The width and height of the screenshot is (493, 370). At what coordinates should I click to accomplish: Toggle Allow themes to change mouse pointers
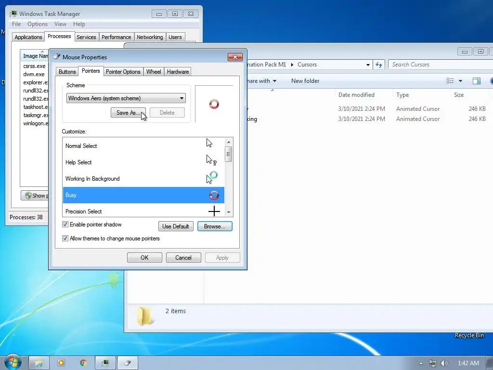pos(65,238)
